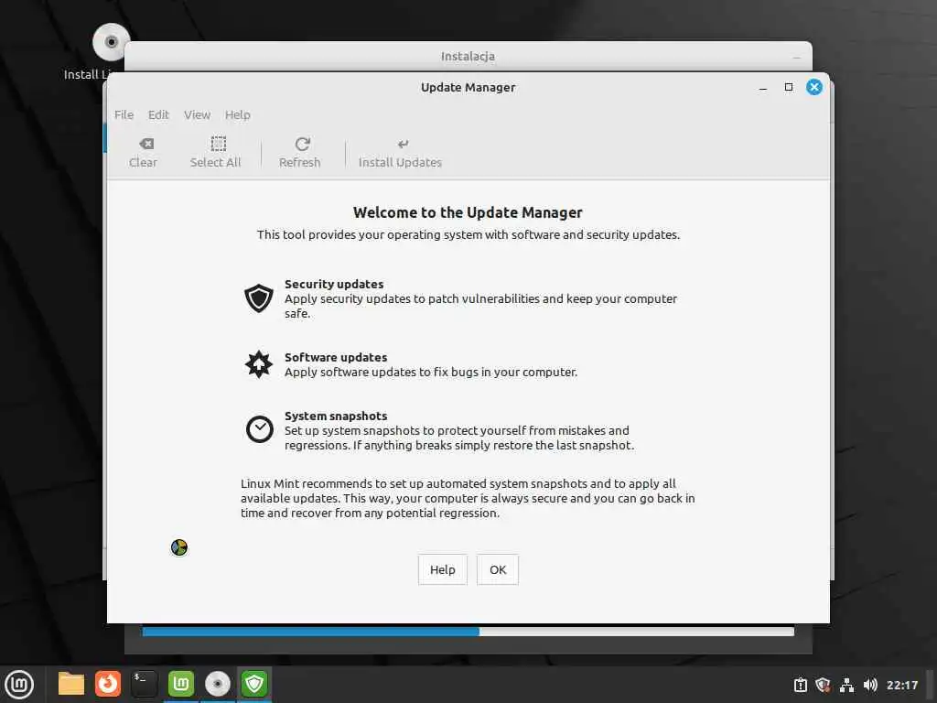Open the Help menu
This screenshot has height=703, width=937.
237,114
